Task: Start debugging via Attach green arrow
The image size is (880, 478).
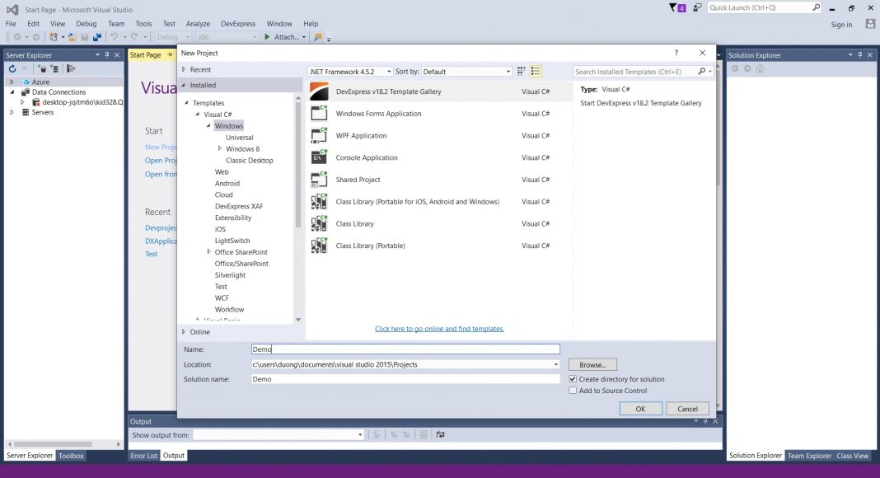Action: click(269, 36)
